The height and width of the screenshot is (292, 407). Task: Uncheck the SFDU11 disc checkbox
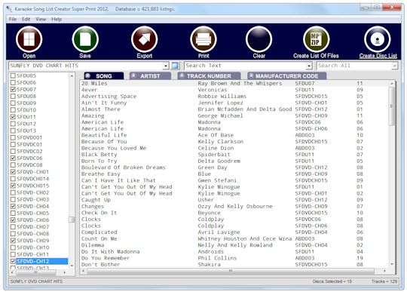[x=13, y=117]
